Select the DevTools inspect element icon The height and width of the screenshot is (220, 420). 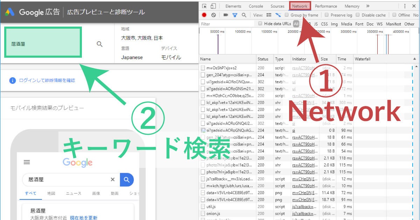point(204,6)
